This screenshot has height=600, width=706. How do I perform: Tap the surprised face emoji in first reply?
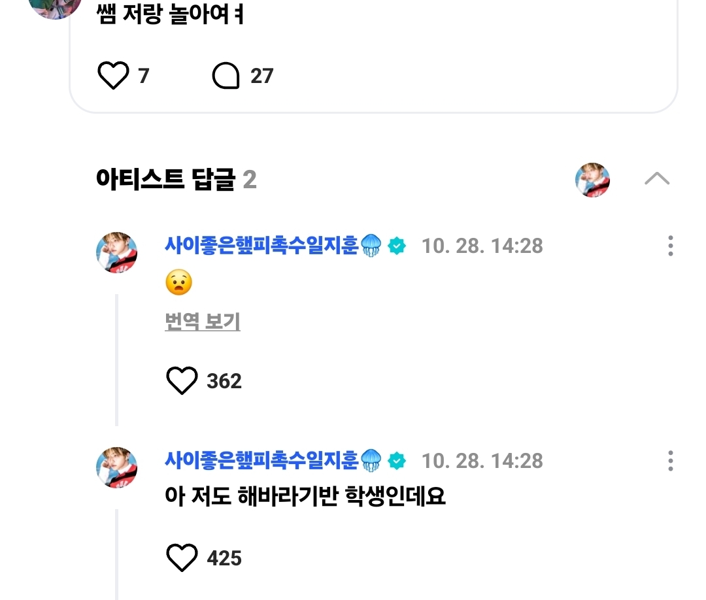(178, 283)
